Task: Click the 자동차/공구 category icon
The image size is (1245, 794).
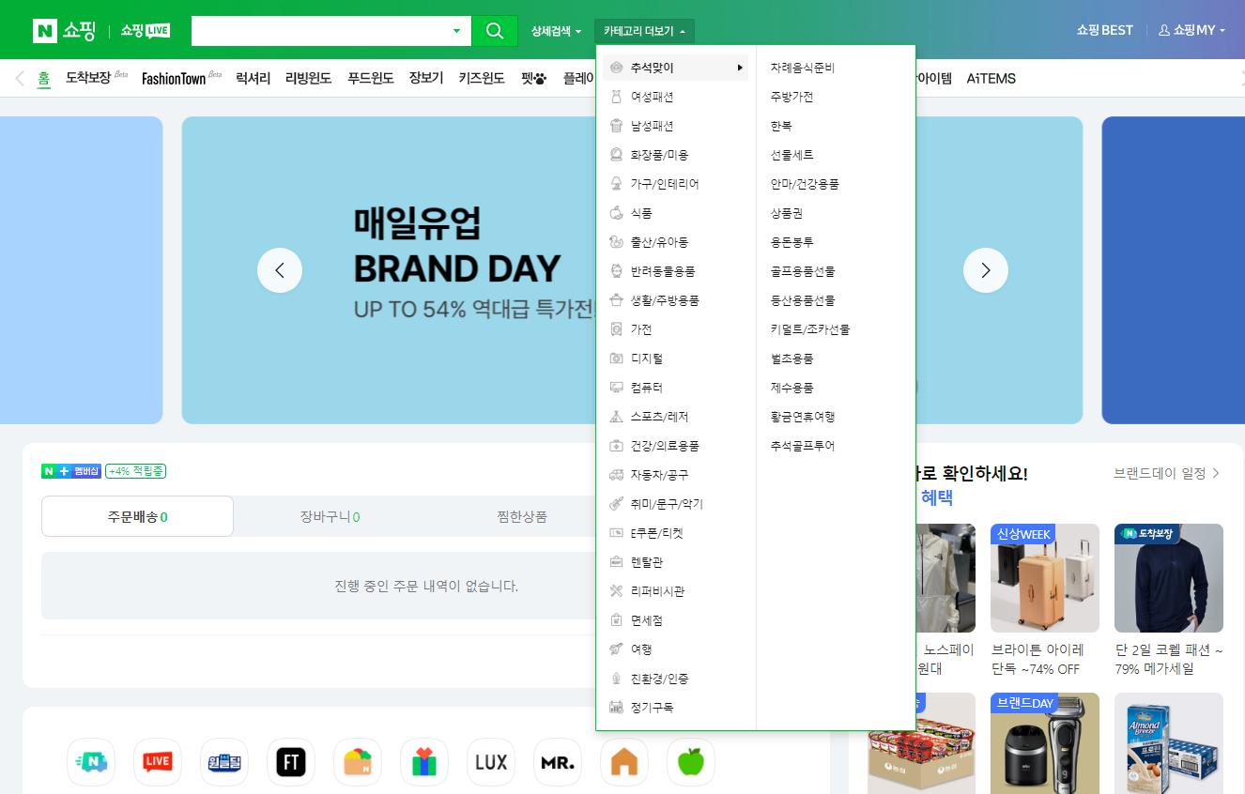Action: (x=616, y=475)
